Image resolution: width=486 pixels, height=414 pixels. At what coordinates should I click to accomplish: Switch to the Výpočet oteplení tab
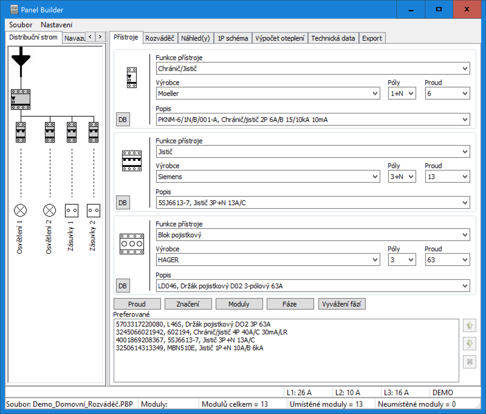coord(280,38)
